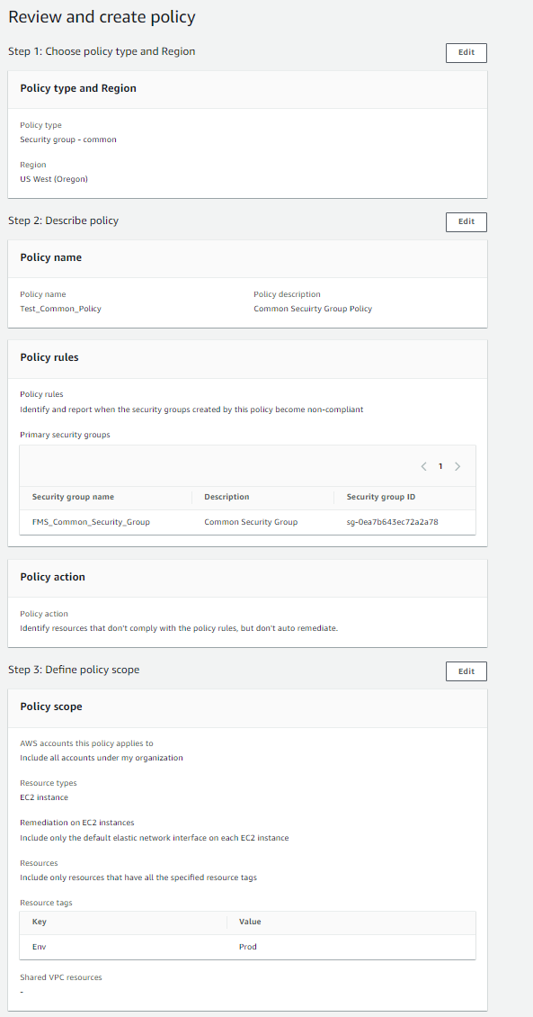
Task: Click Edit for Step 3 Define policy scope
Action: [x=466, y=670]
